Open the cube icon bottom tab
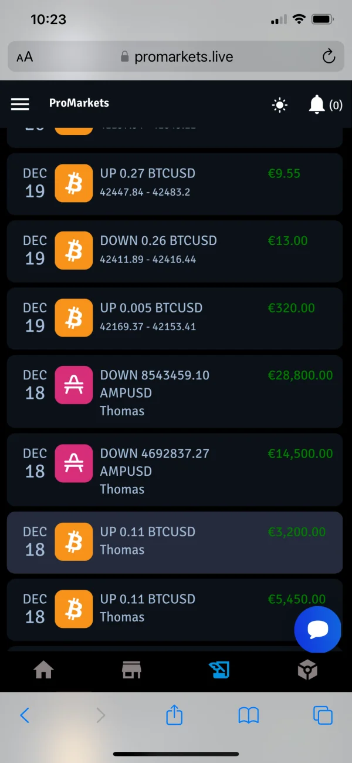 pos(307,670)
